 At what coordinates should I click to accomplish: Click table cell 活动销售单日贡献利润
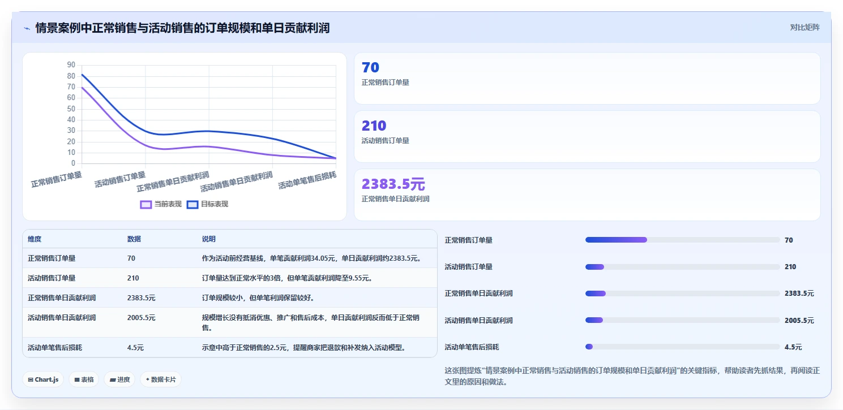point(62,317)
